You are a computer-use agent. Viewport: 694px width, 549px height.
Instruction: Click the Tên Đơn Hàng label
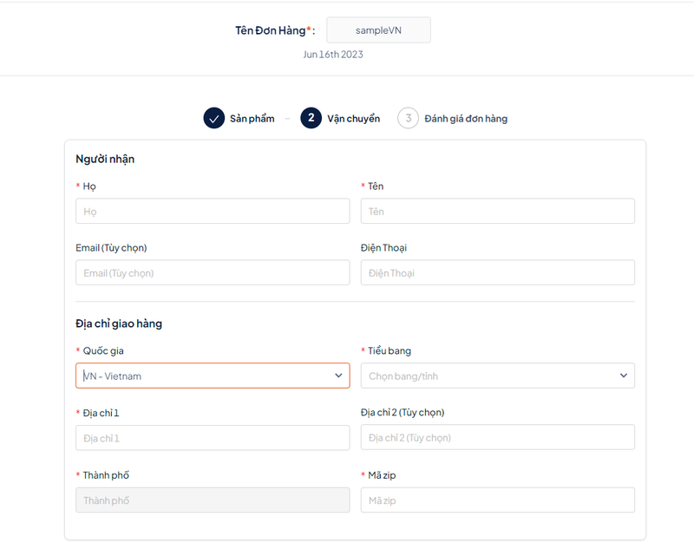275,30
